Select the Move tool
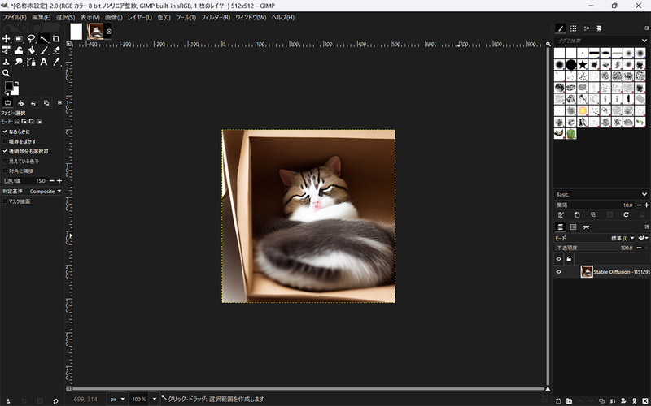 point(7,39)
